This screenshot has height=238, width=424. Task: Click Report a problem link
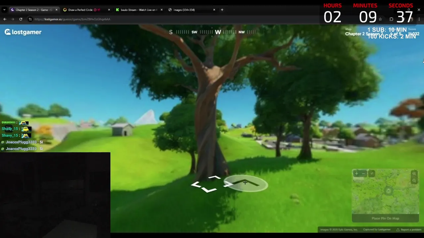409,230
